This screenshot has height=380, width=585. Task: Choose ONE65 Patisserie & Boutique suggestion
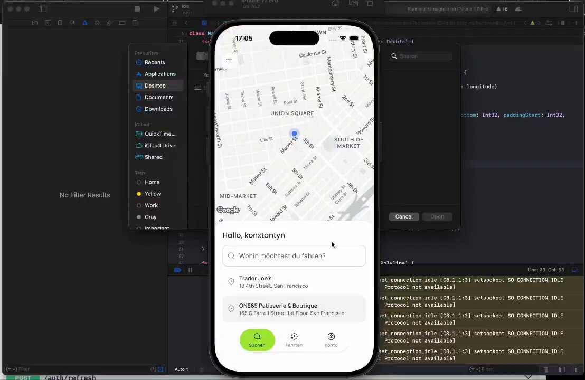[294, 309]
